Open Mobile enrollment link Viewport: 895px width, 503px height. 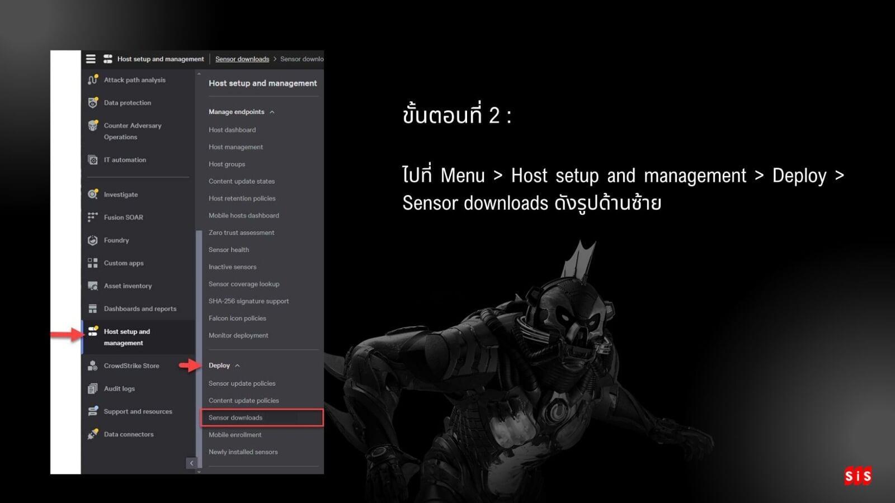click(235, 435)
